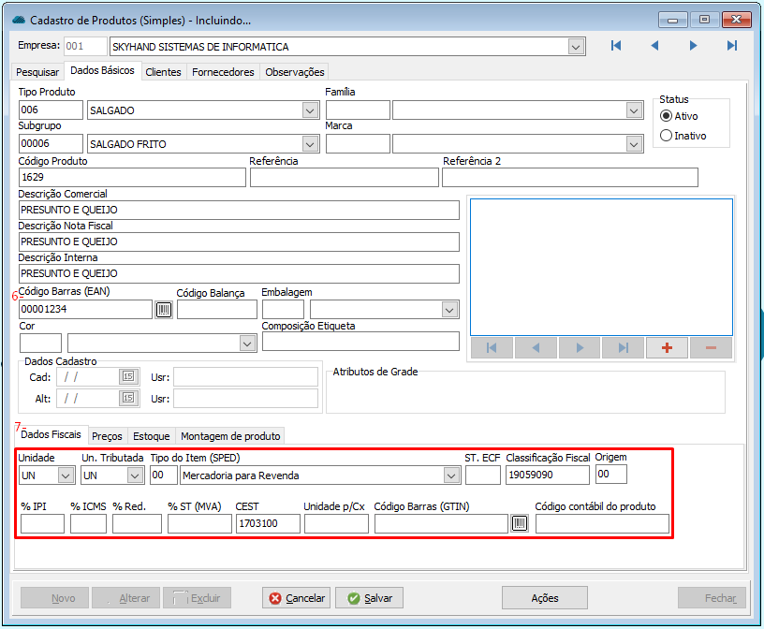The image size is (764, 629).
Task: Open calendar picker for Cad date
Action: [x=128, y=376]
